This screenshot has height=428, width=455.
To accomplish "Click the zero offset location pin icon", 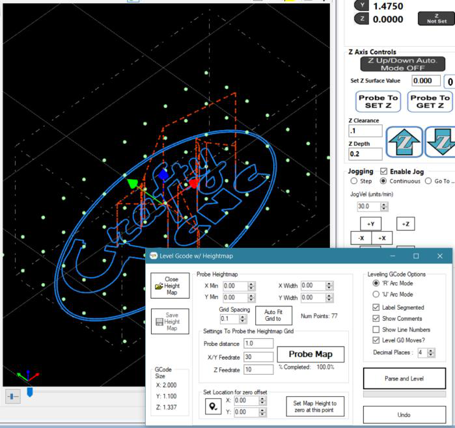I will click(x=213, y=407).
